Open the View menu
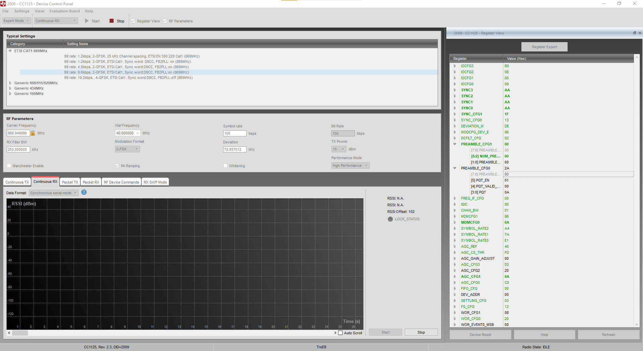 pyautogui.click(x=40, y=11)
